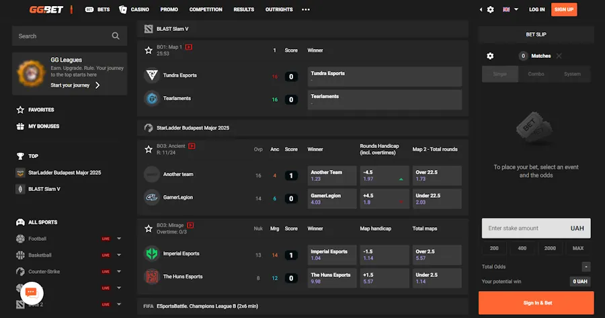Watch live stream of BO3 Mirage

click(x=190, y=225)
